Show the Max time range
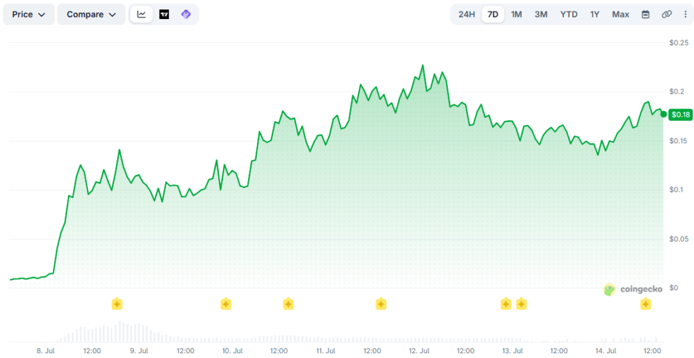 (x=621, y=14)
